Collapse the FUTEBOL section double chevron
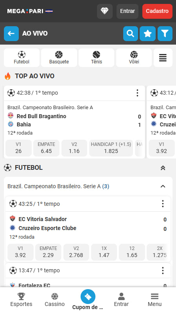 click(163, 168)
